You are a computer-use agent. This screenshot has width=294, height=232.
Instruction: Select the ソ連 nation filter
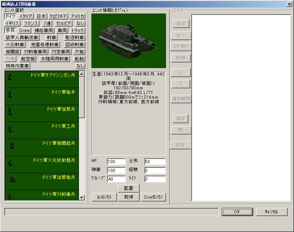pos(47,23)
